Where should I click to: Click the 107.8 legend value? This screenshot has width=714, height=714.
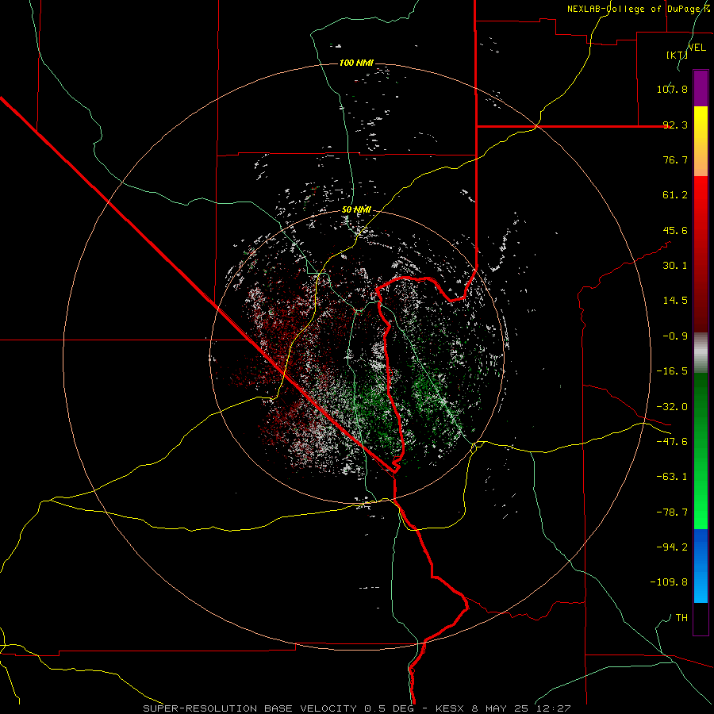tap(672, 89)
